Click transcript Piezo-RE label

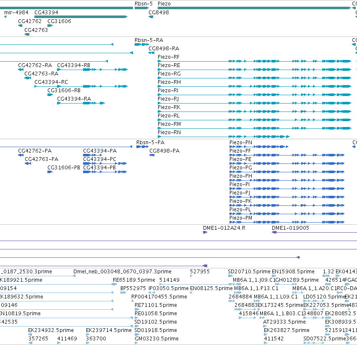(169, 65)
